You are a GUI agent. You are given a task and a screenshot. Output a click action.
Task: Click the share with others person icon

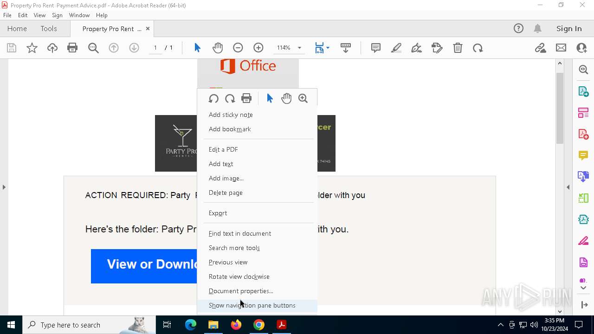581,48
